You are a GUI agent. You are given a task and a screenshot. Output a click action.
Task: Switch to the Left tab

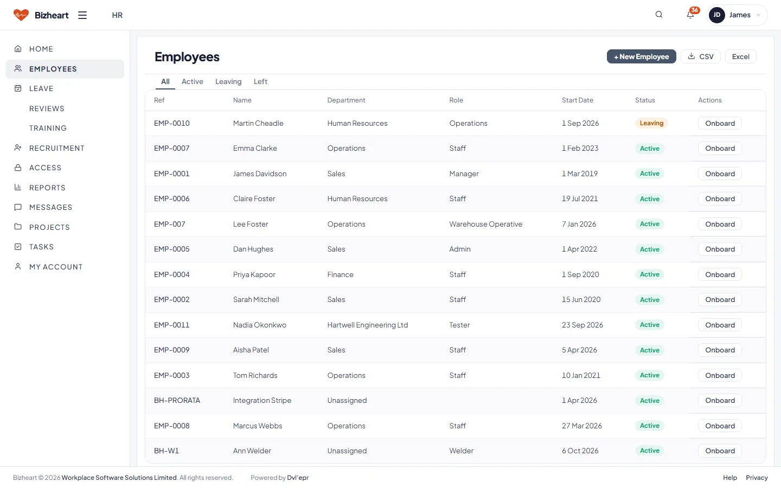click(260, 81)
